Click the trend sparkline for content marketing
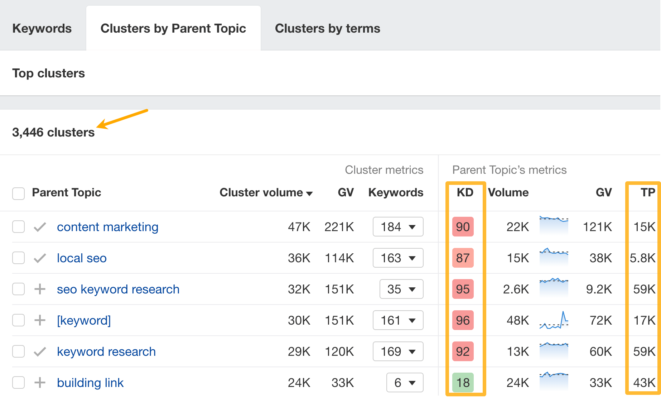Viewport: 661px width, 397px height. point(554,226)
